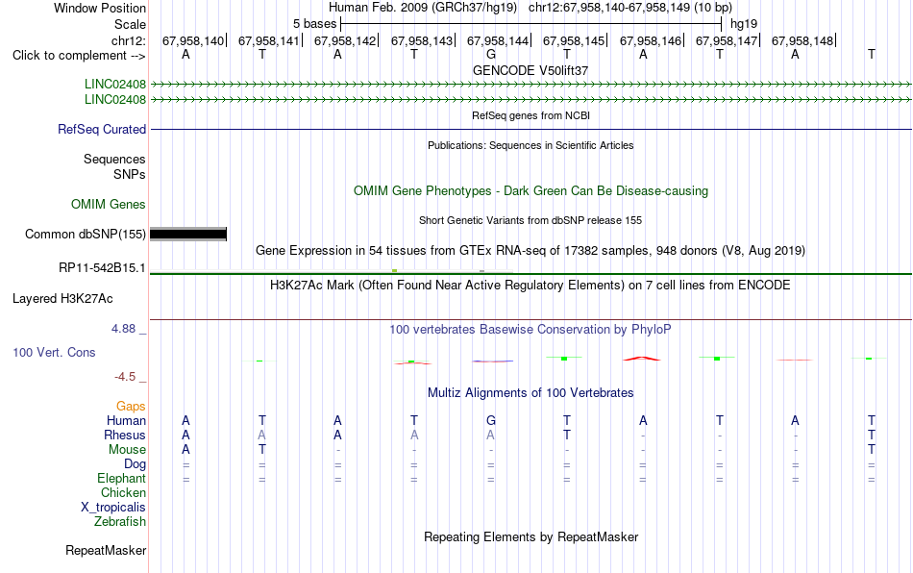
Task: Click the Publications: Sequences in Scientific Articles title
Action: pos(531,145)
